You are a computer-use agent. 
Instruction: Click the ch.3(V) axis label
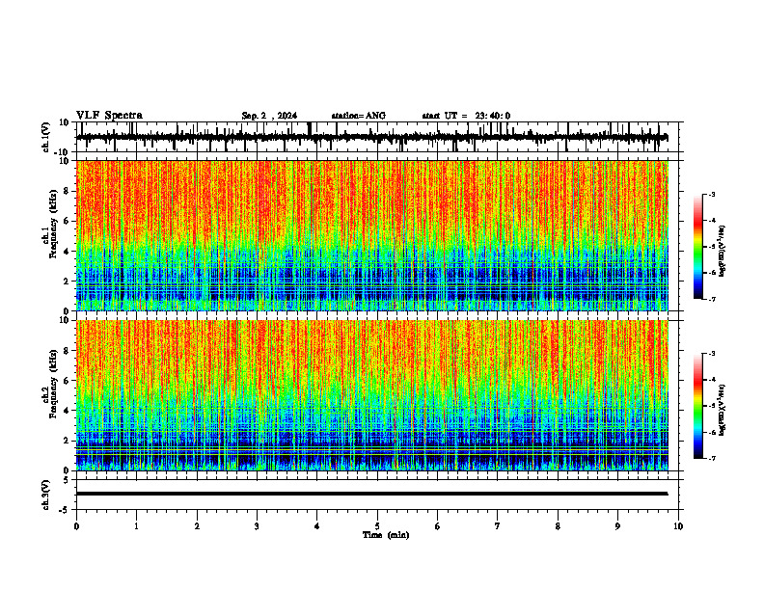coord(46,495)
